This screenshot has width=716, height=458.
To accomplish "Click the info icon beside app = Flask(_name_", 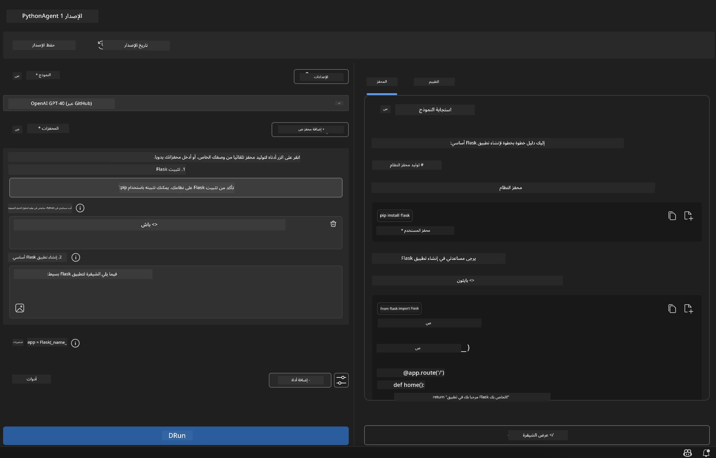I will coord(75,343).
